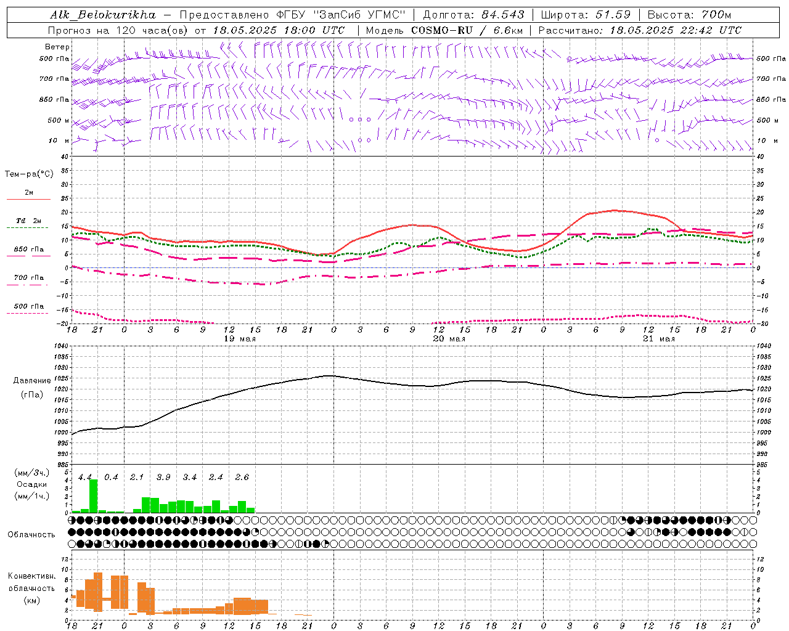Click the 0.4 precipitation total value

(x=111, y=478)
